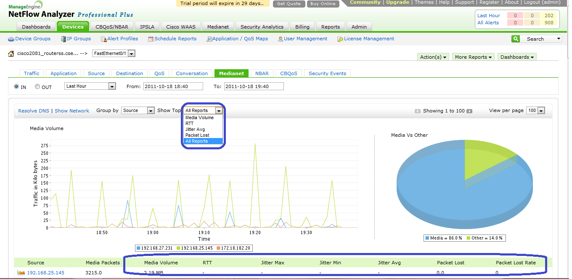Switch to the NBAR sub-tab
The height and width of the screenshot is (279, 572).
(x=262, y=73)
